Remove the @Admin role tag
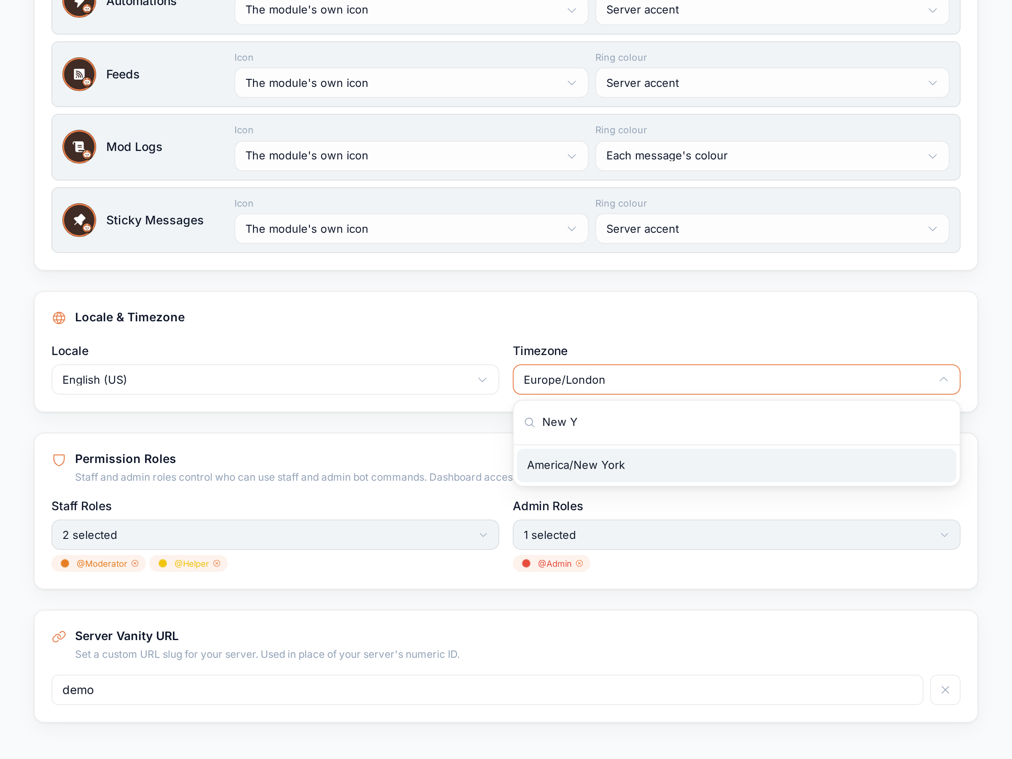 (579, 563)
